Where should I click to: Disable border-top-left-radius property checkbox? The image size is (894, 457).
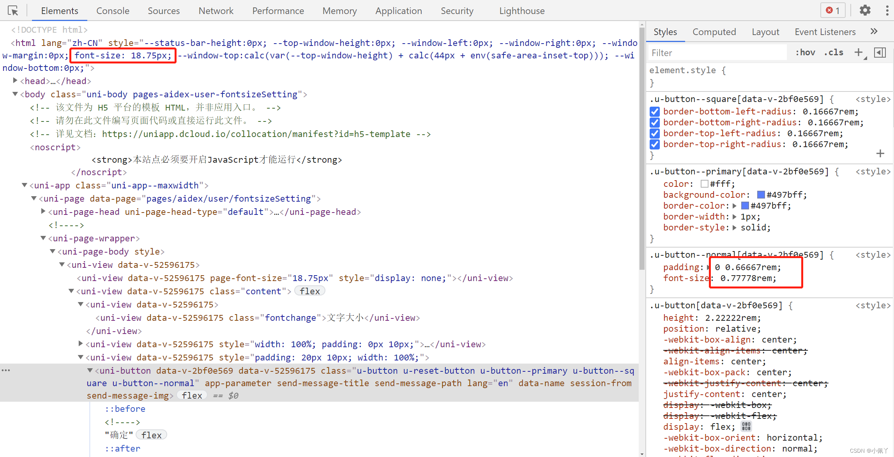(x=655, y=134)
